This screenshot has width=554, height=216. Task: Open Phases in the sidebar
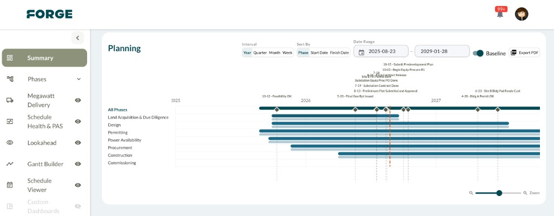point(37,79)
